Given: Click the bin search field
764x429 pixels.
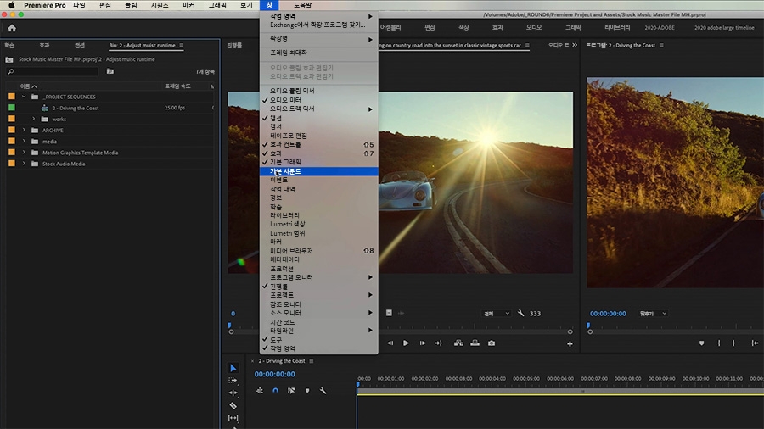Looking at the screenshot, I should point(51,72).
